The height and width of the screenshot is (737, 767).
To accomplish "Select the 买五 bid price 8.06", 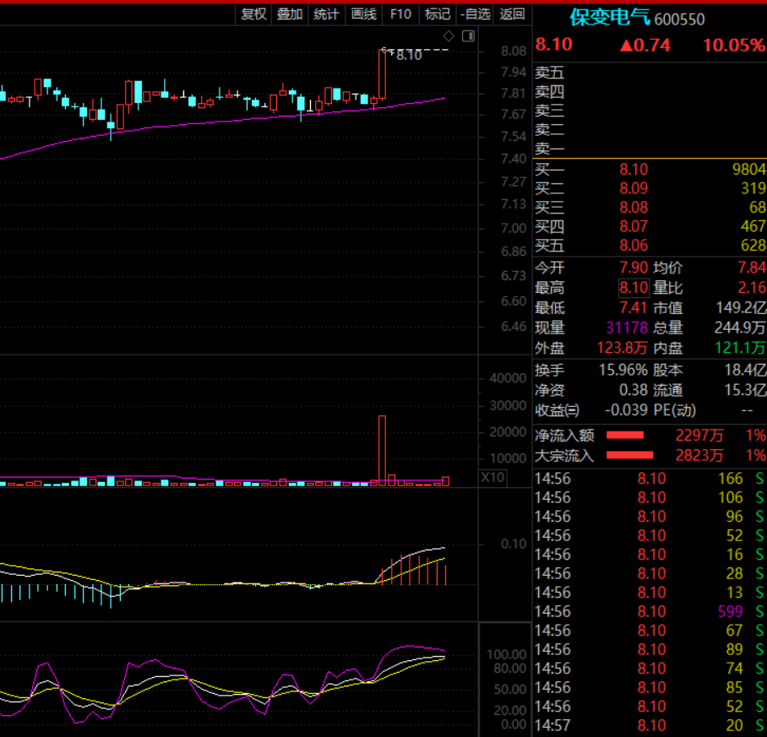I will click(634, 246).
